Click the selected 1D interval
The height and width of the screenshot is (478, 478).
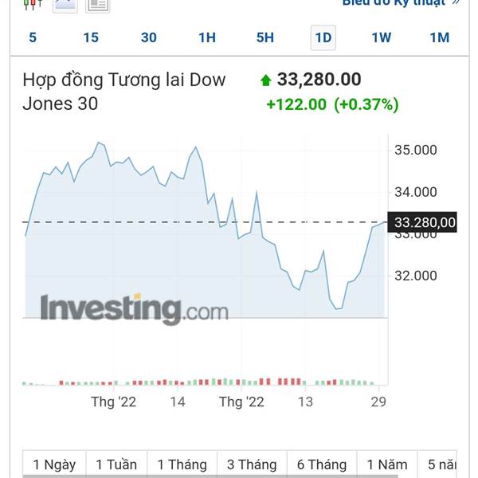(323, 37)
